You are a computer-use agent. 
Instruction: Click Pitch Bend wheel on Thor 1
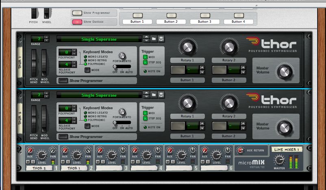point(34,63)
